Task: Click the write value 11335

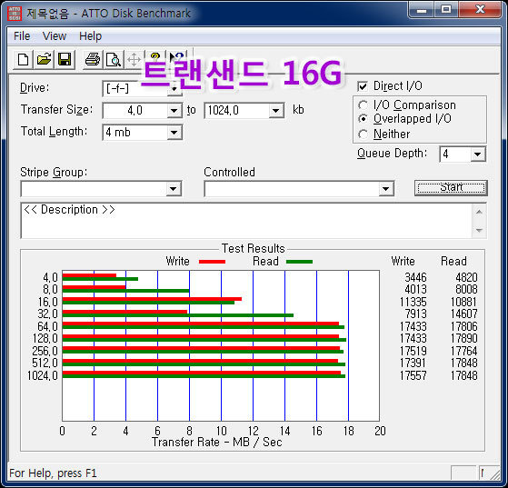Action: pos(413,302)
